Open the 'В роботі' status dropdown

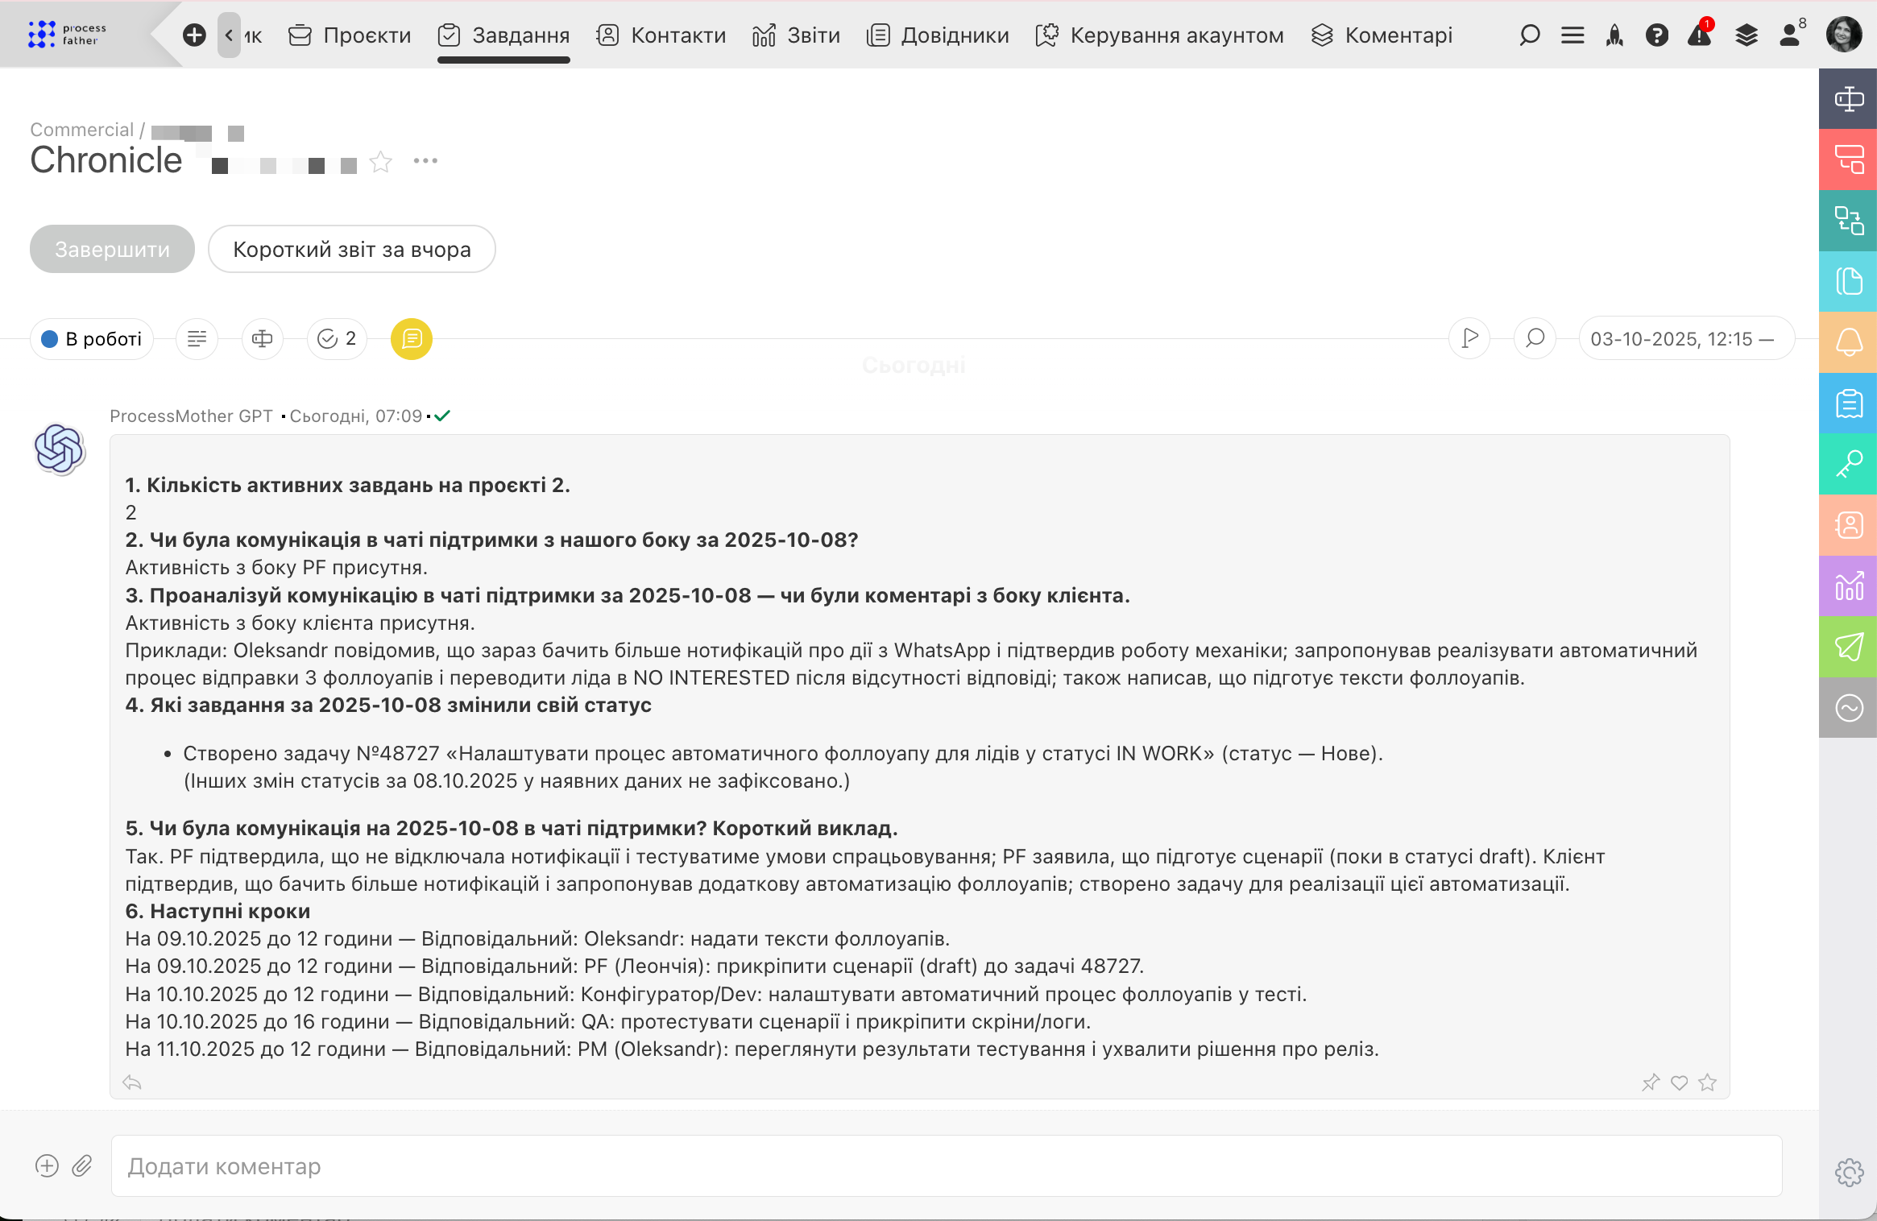pos(92,339)
